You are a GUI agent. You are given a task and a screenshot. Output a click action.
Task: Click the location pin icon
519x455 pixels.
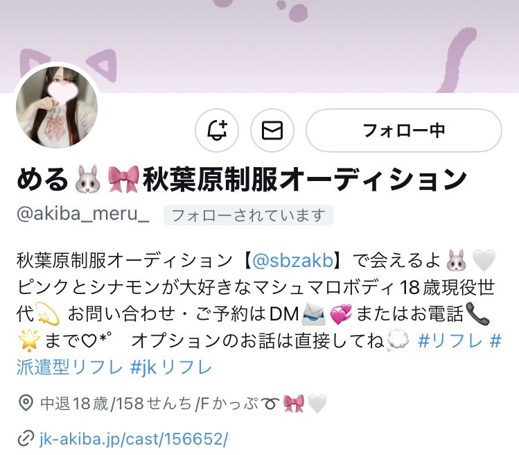pos(26,403)
